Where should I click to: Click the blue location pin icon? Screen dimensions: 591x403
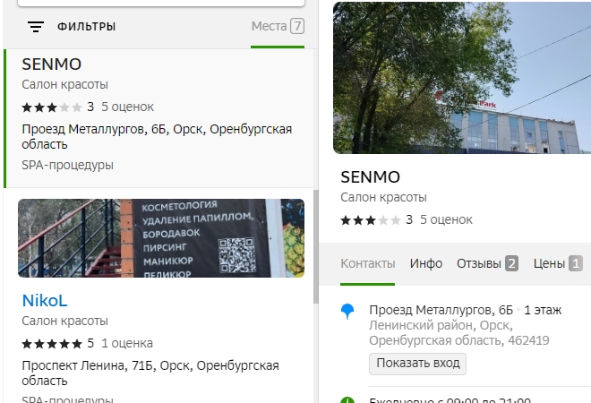[x=347, y=311]
